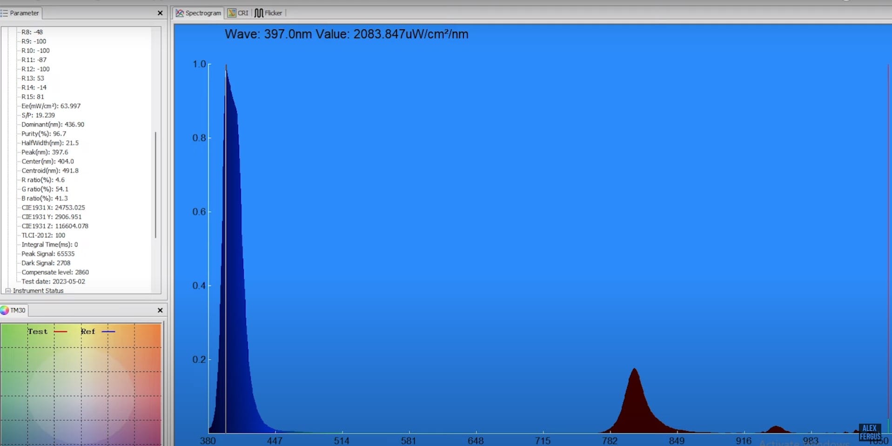Click the Parameter list icon

[x=4, y=13]
